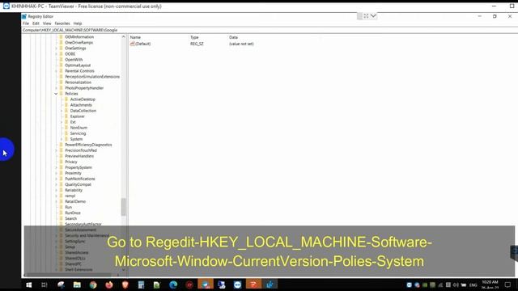This screenshot has width=518, height=291.
Task: Click the registry path address bar
Action: pyautogui.click(x=270, y=30)
